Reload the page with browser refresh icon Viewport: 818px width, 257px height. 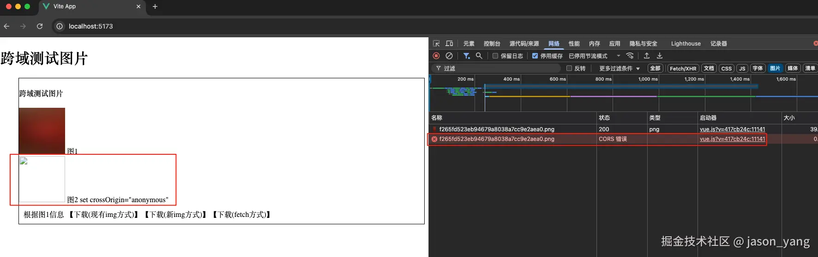pyautogui.click(x=40, y=26)
